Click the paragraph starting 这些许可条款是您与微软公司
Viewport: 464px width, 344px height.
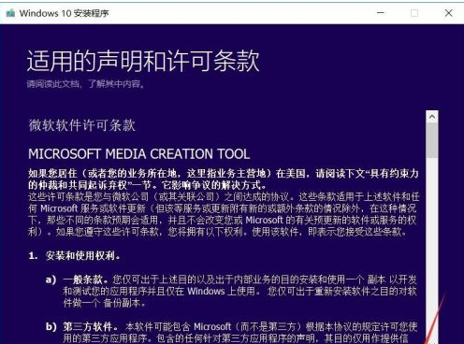[x=224, y=214]
